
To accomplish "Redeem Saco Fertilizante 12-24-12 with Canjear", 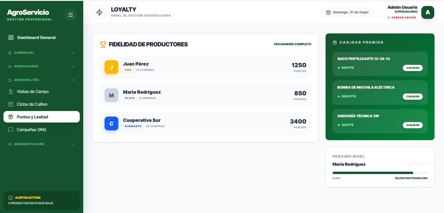I will click(x=413, y=68).
